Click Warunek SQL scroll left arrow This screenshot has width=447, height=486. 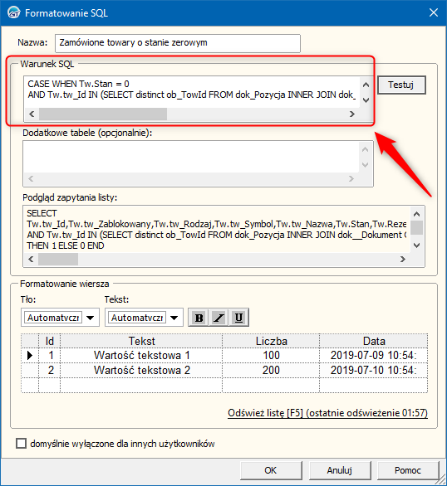point(32,114)
